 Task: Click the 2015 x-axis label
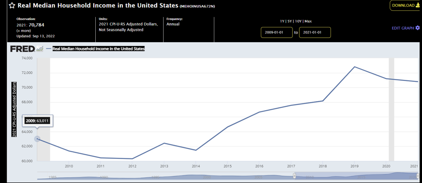tap(228, 166)
